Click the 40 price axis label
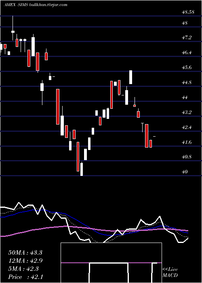Screen dimensions: 202x283 click(185, 172)
